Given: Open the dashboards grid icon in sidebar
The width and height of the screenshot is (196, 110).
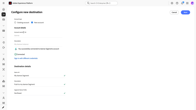Looking at the screenshot, I should coord(3,20).
